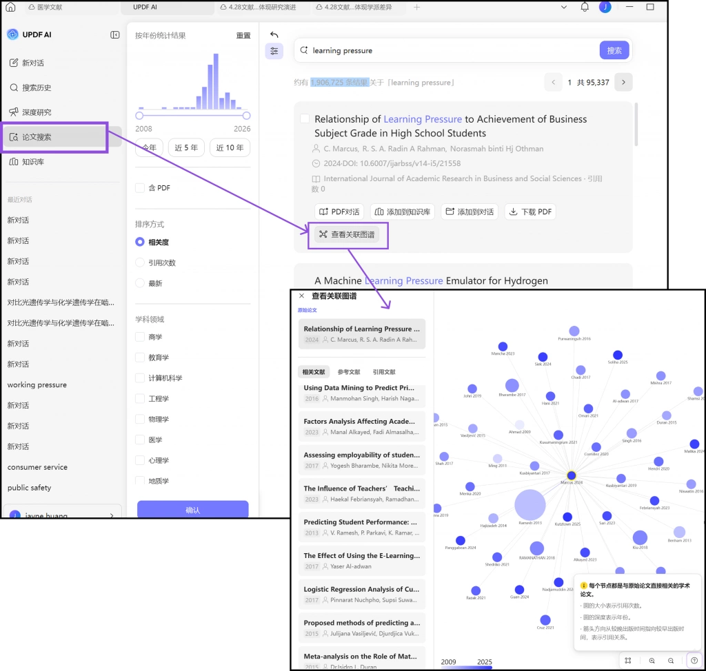The image size is (706, 671).
Task: Enable the 含 PDF checkbox
Action: [x=140, y=187]
